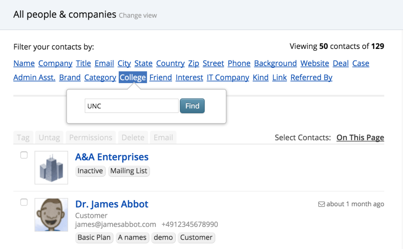Screen dimensions: 403x249
Task: Select the Dr. James Abbot checkbox
Action: pyautogui.click(x=24, y=202)
